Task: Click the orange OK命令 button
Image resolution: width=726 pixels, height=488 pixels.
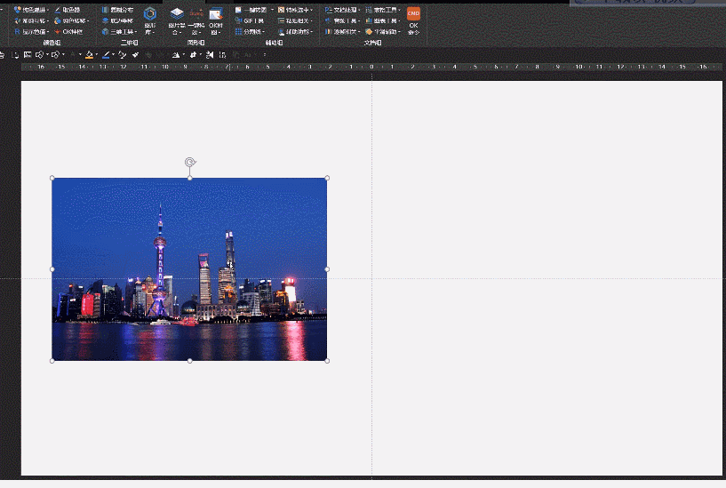Action: (413, 14)
